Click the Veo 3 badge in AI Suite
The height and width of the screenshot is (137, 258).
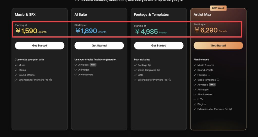pyautogui.click(x=93, y=65)
